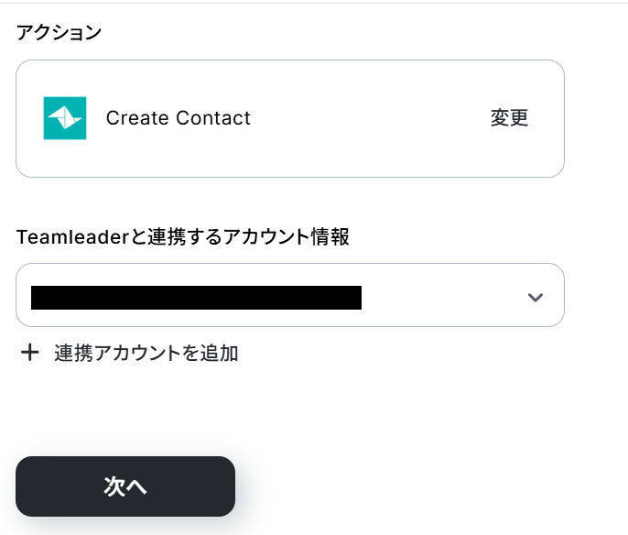Click the 連携アカウントを追加 link
The width and height of the screenshot is (628, 535).
click(146, 353)
